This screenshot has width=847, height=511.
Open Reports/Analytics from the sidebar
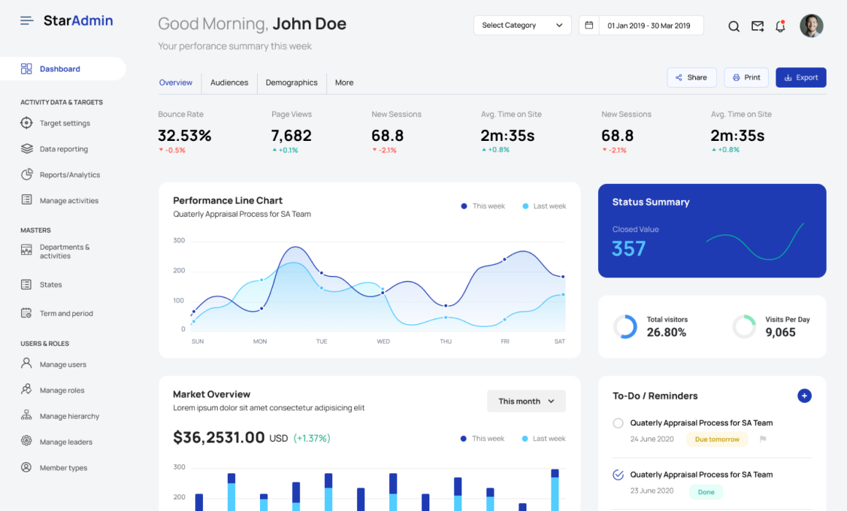(x=71, y=174)
